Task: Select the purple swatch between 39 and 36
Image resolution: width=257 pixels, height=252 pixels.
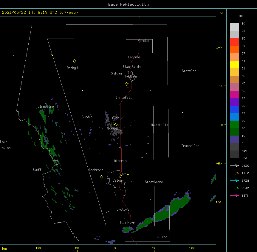Action: click(x=234, y=102)
